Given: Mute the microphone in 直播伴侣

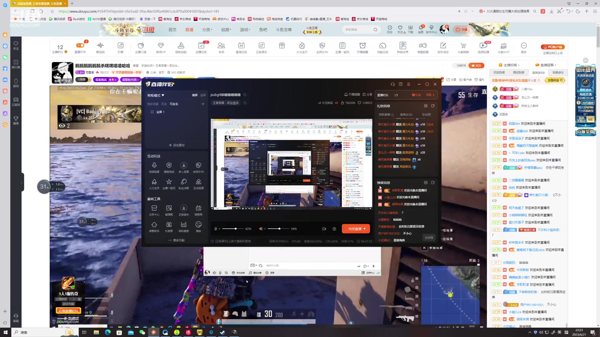Looking at the screenshot, I should (216, 229).
